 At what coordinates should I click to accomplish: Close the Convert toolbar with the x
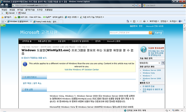point(2,13)
